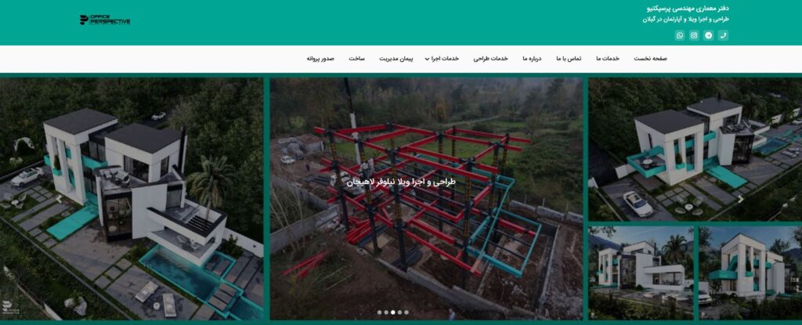Select the first carousel dot
The height and width of the screenshot is (325, 802).
[x=379, y=312]
